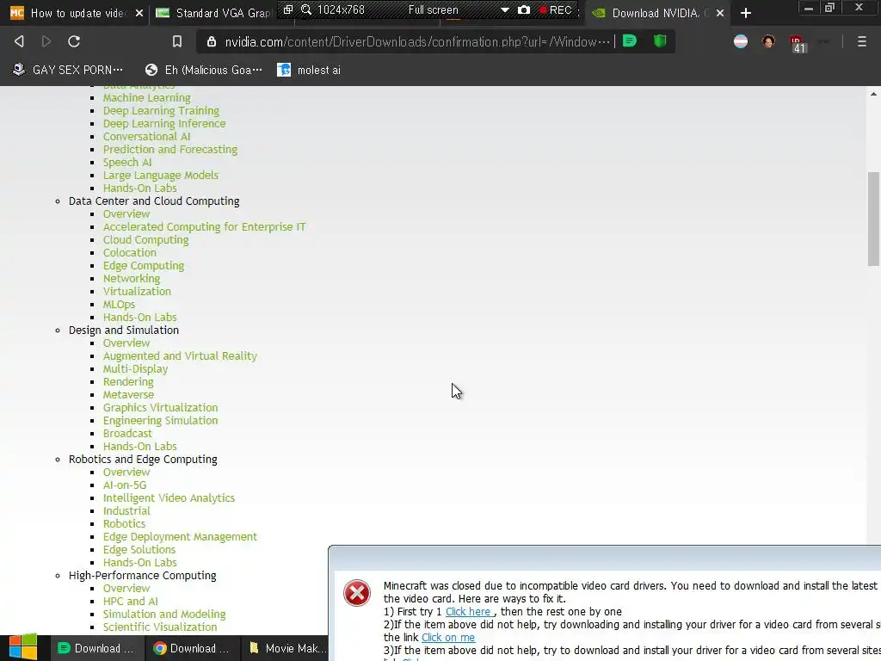
Task: Start recording with the REC button
Action: (555, 10)
